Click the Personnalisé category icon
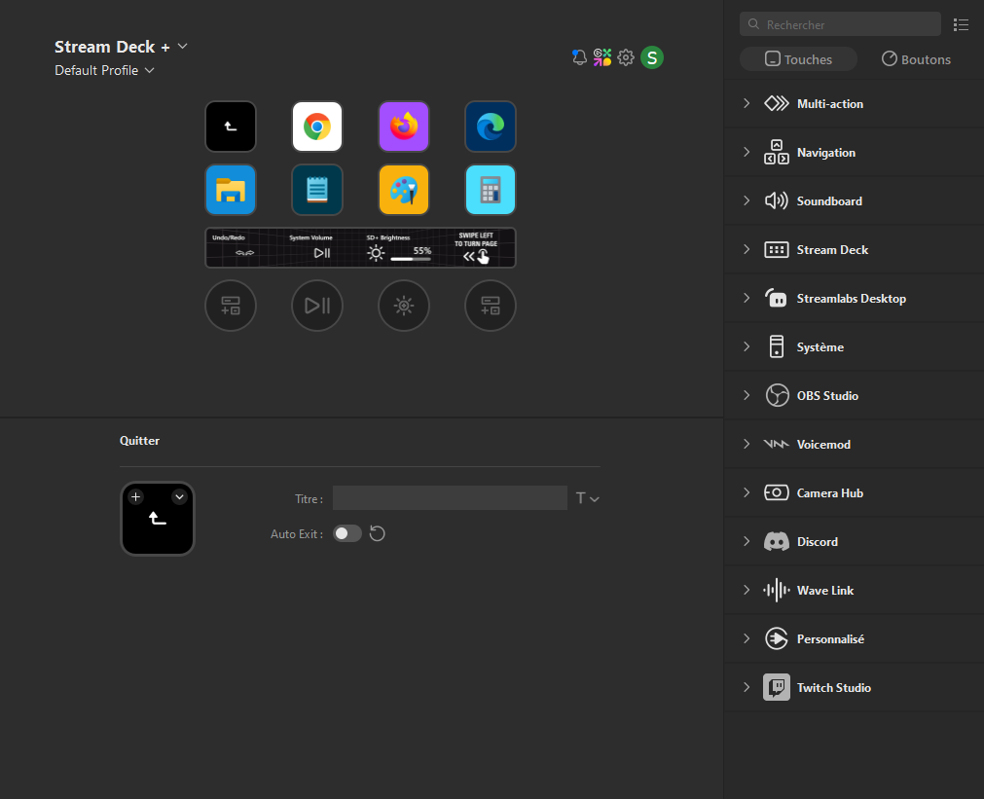The height and width of the screenshot is (799, 984). (777, 639)
